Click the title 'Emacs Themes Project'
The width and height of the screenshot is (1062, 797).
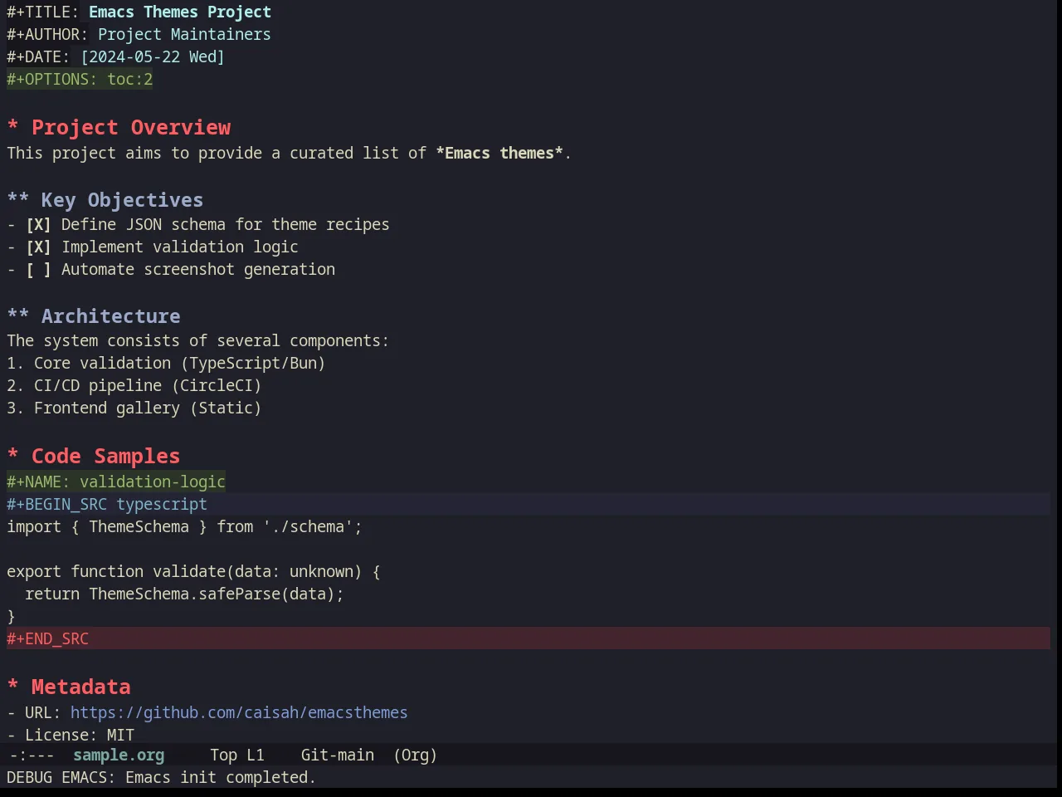pyautogui.click(x=180, y=12)
